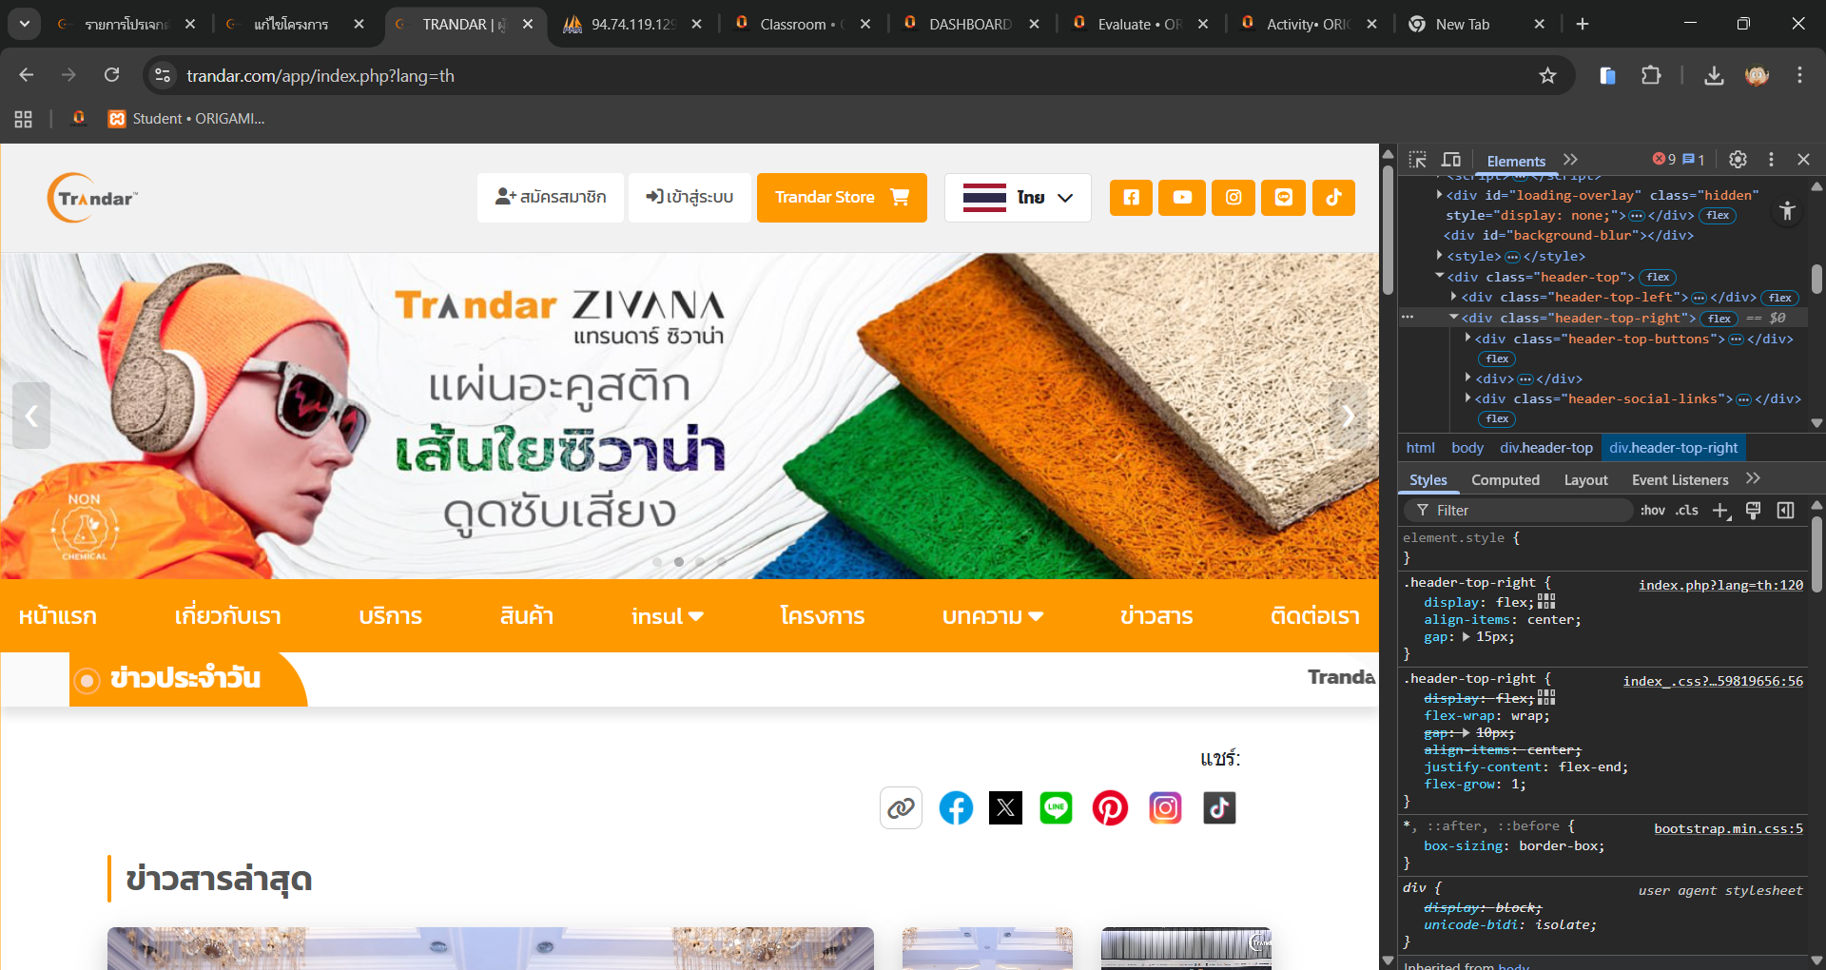Click the copy link share icon
1826x970 pixels.
pos(901,808)
